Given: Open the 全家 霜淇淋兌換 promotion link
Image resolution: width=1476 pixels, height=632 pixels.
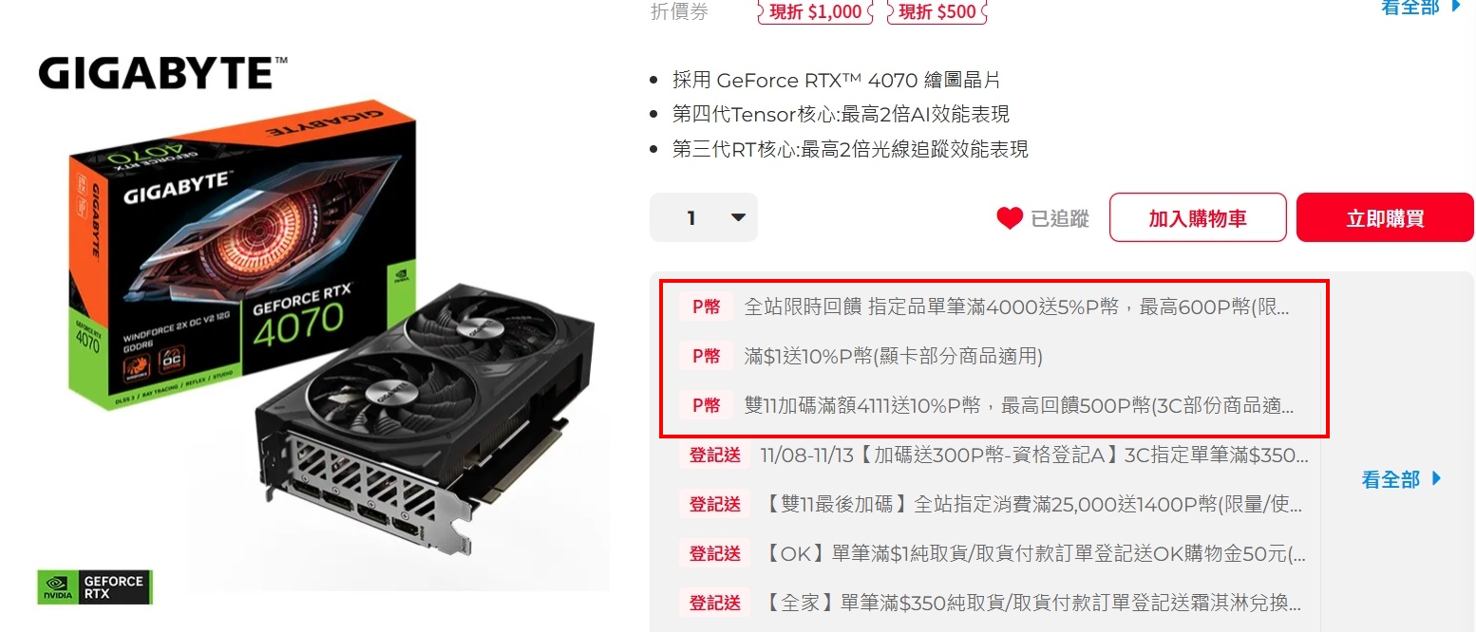Looking at the screenshot, I should [x=1031, y=603].
